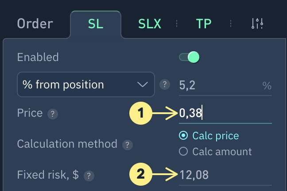Open the % from position dropdown
The height and width of the screenshot is (191, 287).
pyautogui.click(x=85, y=84)
